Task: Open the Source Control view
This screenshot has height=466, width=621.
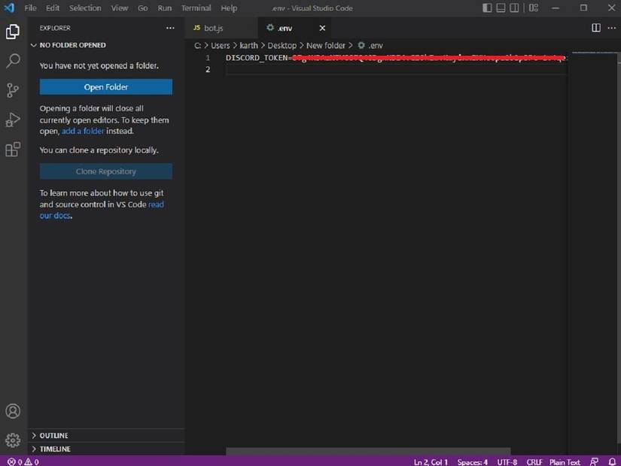Action: click(13, 90)
